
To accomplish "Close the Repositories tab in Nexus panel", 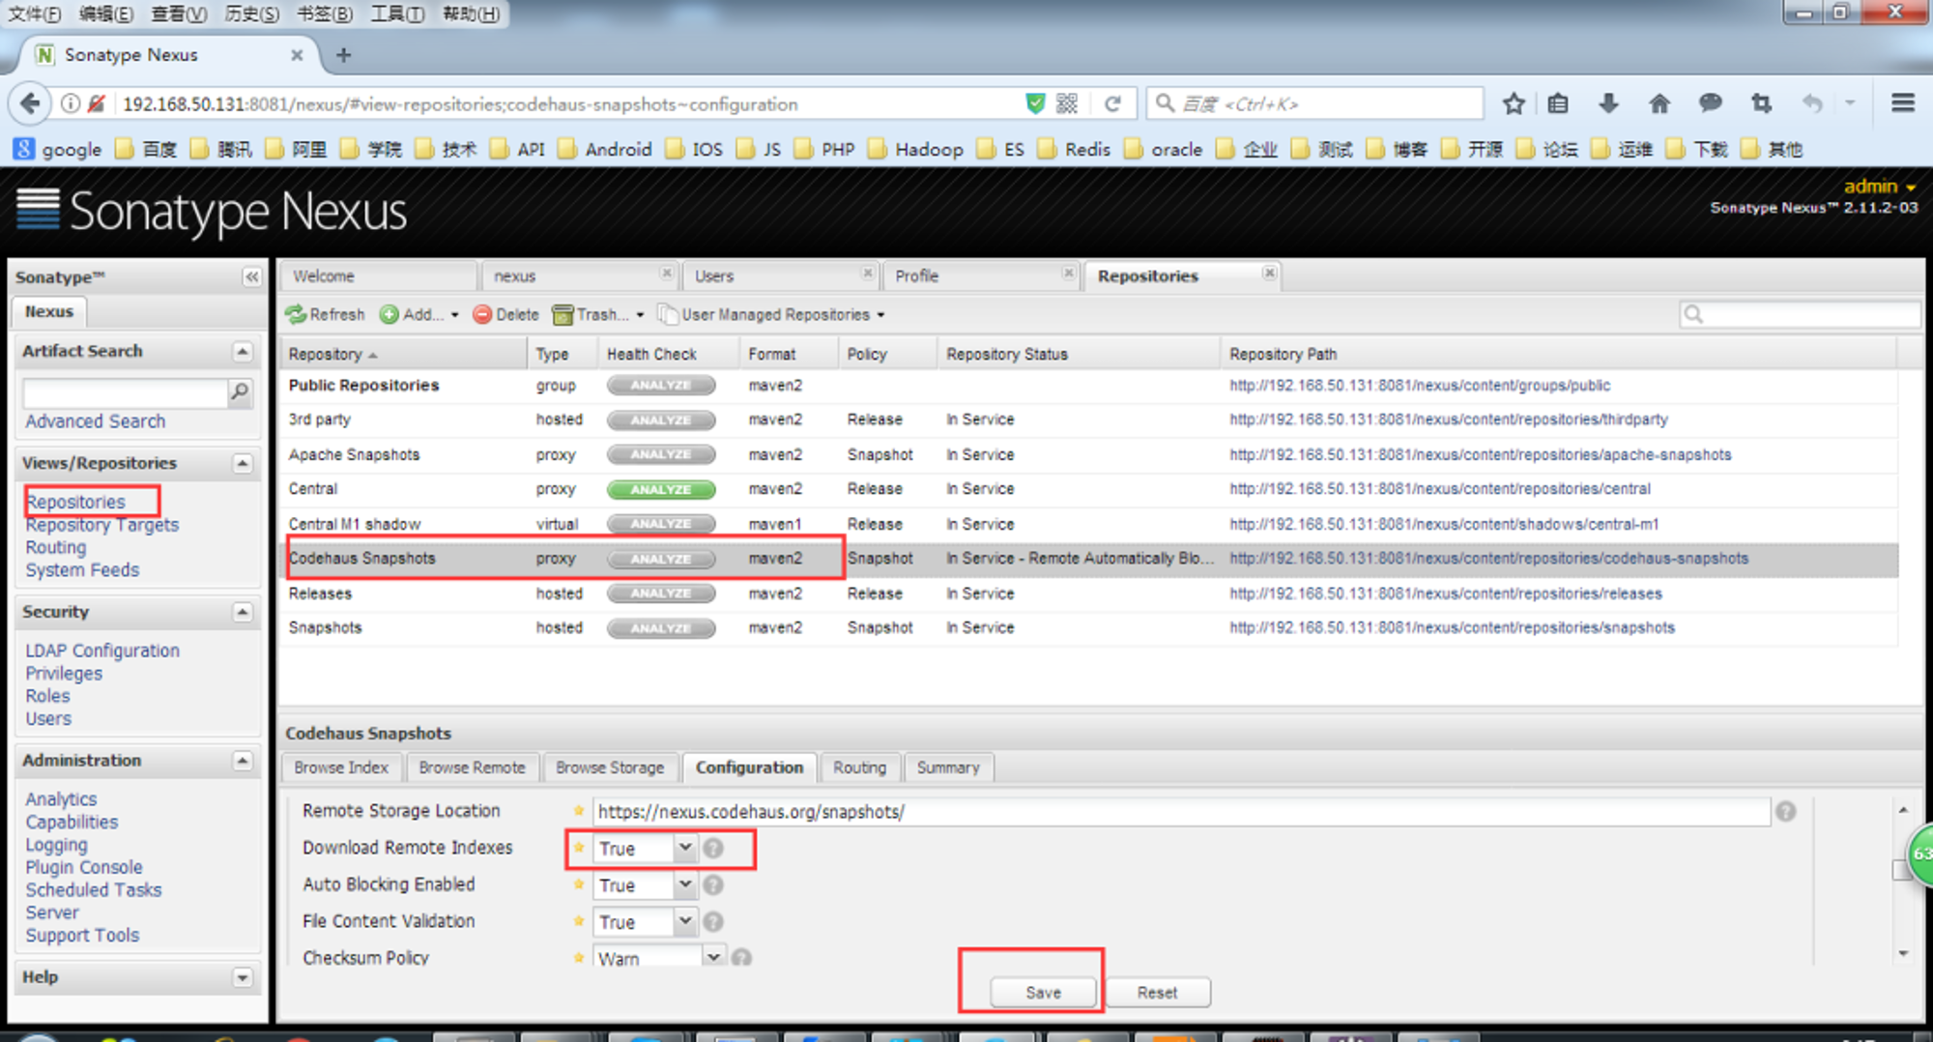I will tap(1269, 274).
